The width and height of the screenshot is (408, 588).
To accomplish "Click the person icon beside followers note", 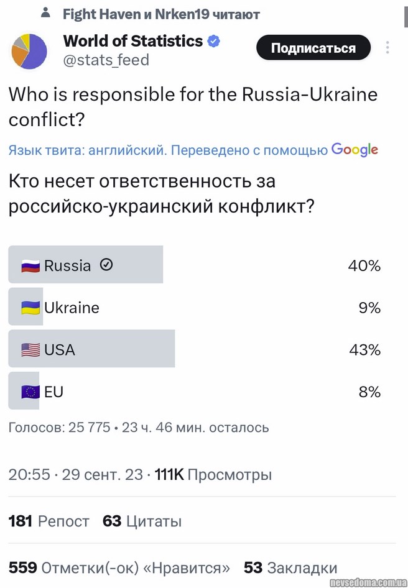I will pyautogui.click(x=46, y=12).
